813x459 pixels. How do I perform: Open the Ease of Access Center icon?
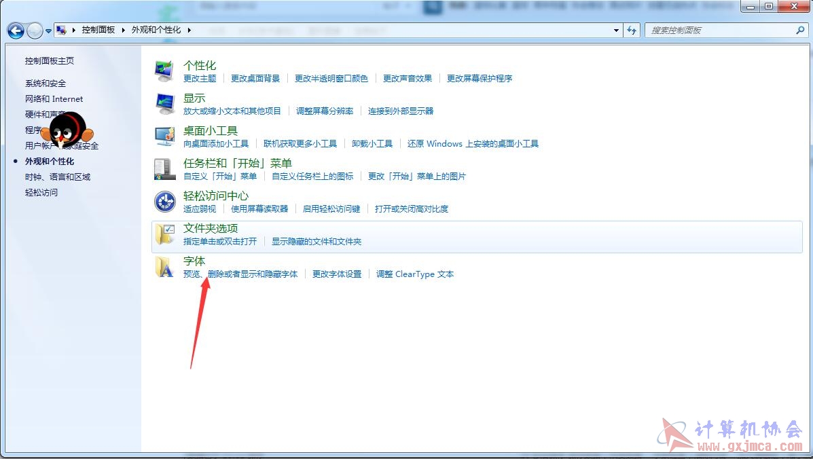tap(165, 202)
